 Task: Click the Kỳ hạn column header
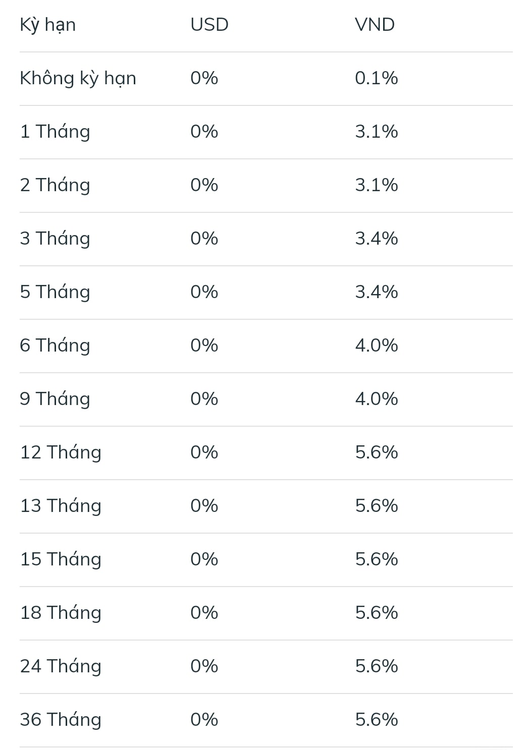(47, 25)
